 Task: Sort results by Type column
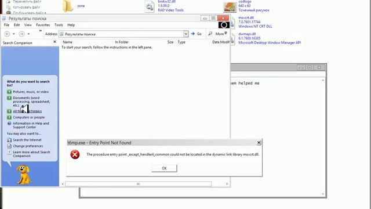click(x=181, y=42)
